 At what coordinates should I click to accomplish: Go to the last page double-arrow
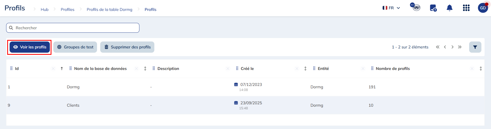(460, 47)
